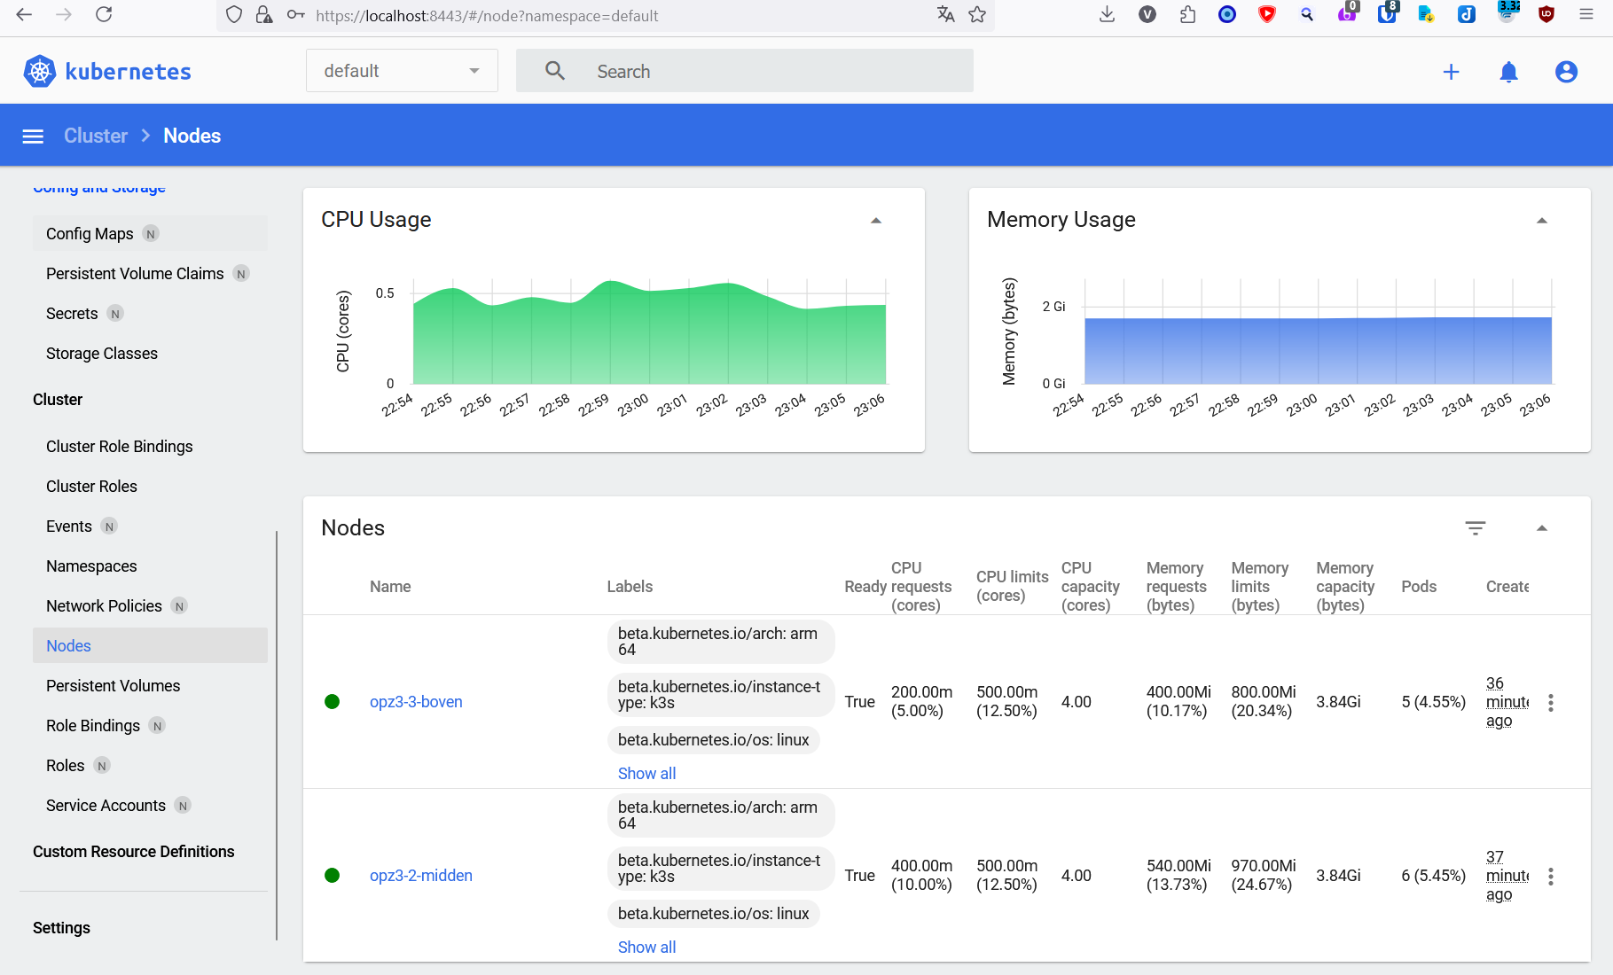This screenshot has width=1613, height=975.
Task: Open actions menu for opz3-2-midden row
Action: [x=1550, y=877]
